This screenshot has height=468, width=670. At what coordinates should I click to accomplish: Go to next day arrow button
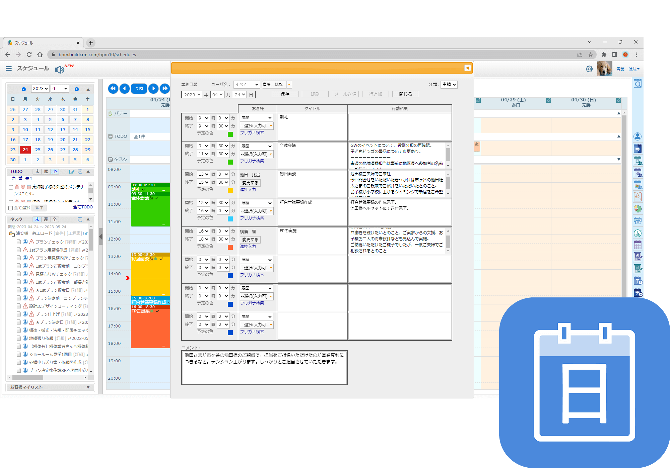(153, 88)
